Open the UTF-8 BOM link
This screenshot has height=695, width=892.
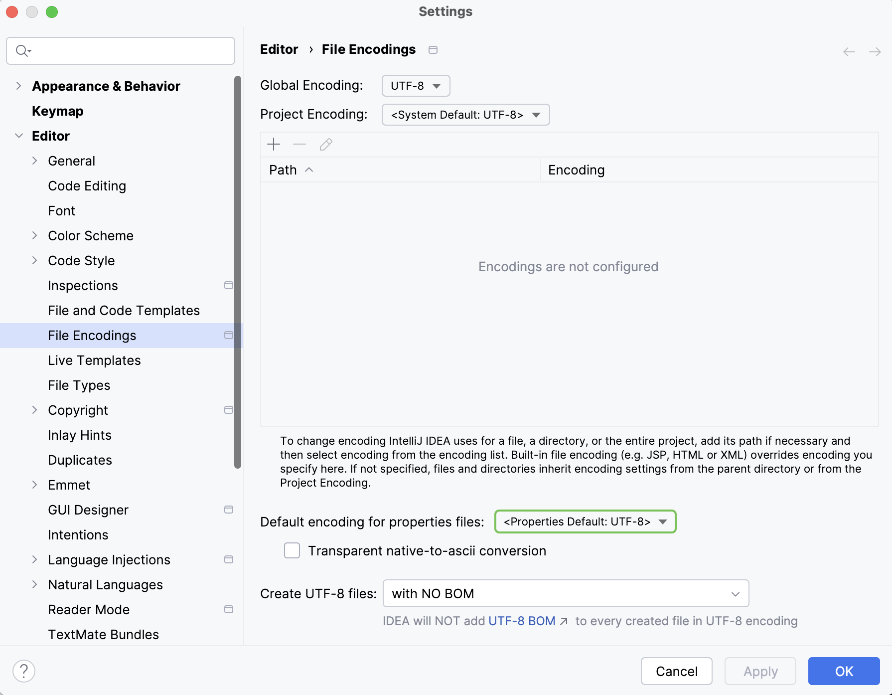(522, 621)
